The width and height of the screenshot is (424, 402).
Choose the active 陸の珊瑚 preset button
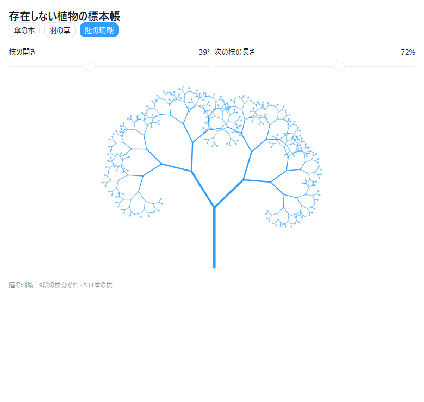99,30
